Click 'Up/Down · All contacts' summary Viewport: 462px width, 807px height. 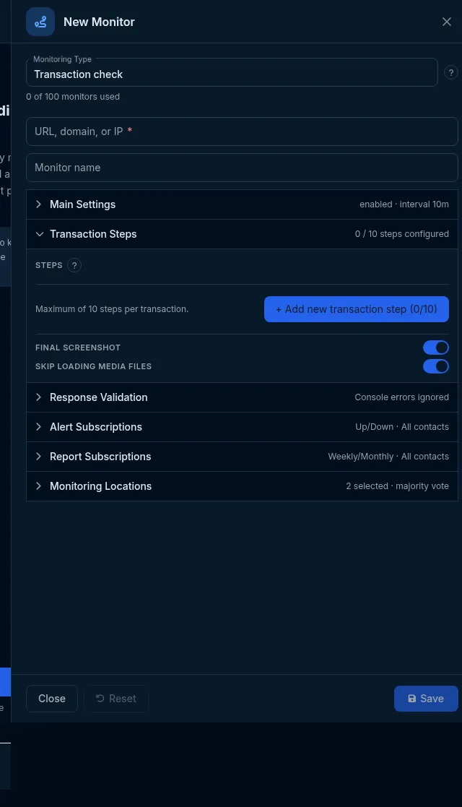pos(402,427)
